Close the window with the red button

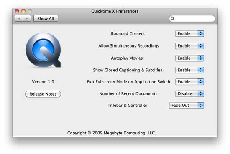[17, 11]
